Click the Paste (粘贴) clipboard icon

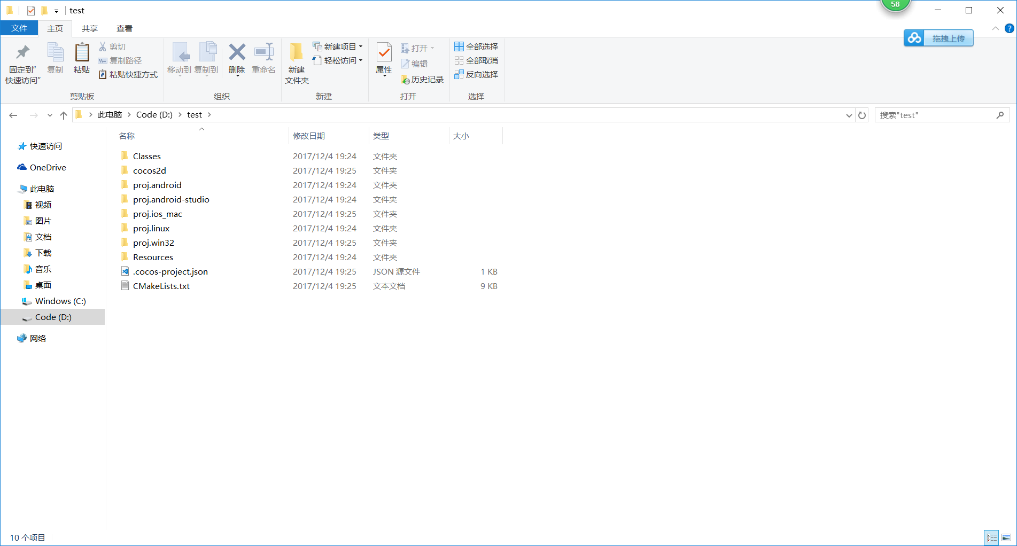point(82,52)
